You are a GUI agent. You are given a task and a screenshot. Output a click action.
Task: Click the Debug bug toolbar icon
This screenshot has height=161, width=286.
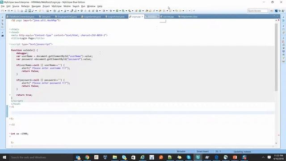pyautogui.click(x=111, y=11)
